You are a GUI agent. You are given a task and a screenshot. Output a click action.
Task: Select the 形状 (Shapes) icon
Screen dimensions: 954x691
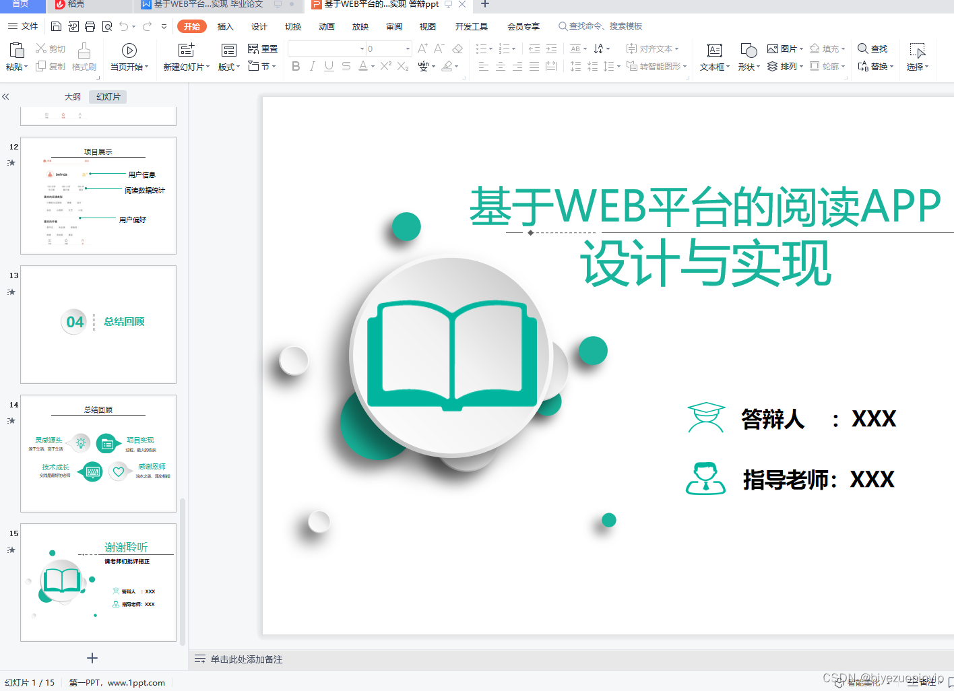[746, 50]
